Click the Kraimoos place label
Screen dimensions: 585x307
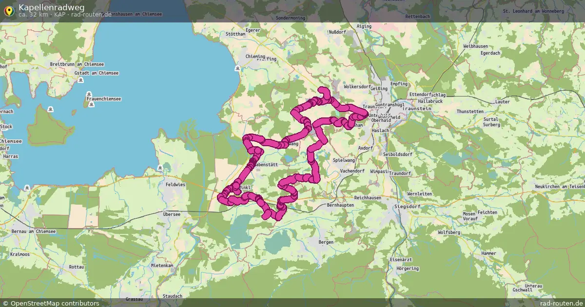[19, 254]
